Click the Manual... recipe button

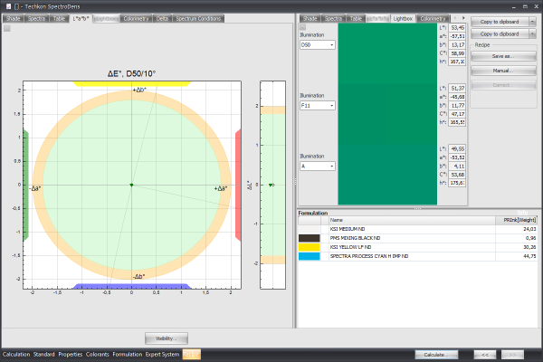tap(501, 70)
